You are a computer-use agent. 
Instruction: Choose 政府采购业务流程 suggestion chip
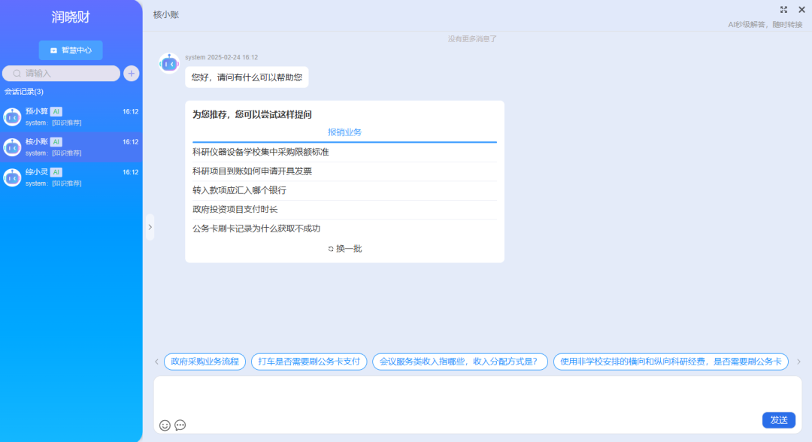click(205, 362)
